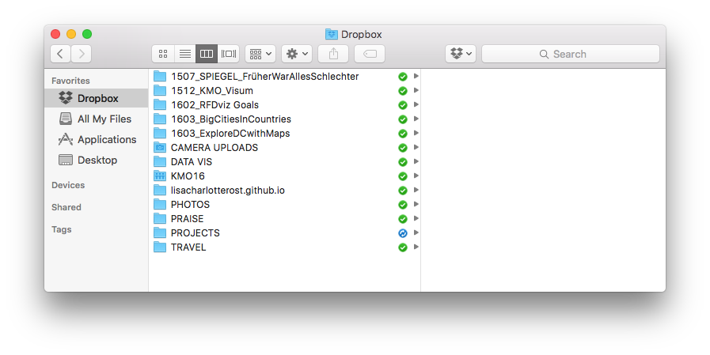Switch to list view

point(184,54)
